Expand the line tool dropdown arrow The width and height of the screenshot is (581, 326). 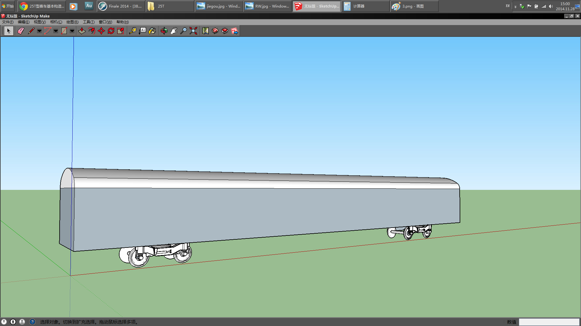(39, 31)
